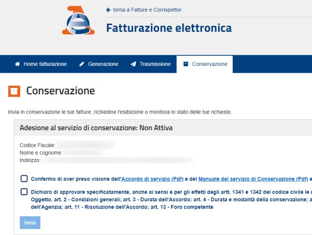Click the Conservazione page heading
Screen dimensions: 312x235
[x=60, y=91]
